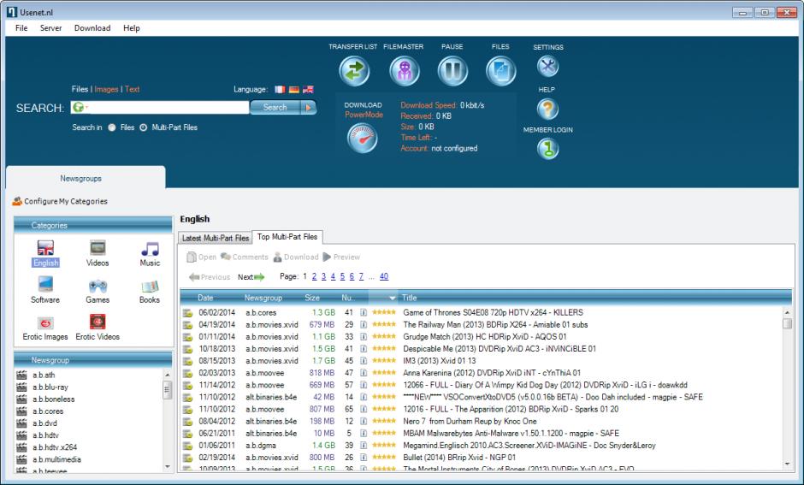
Task: Sort list by Newsgroup column
Action: (263, 298)
